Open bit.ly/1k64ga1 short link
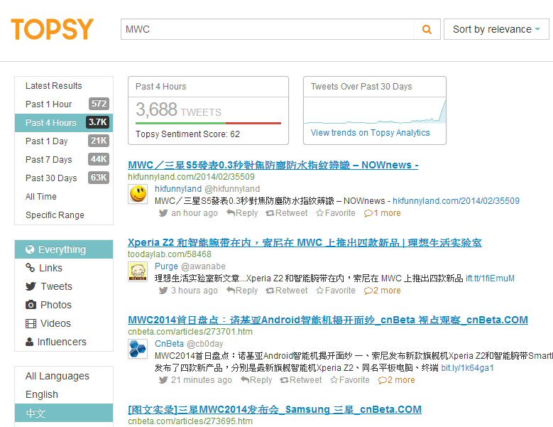Viewport: 553px width, 427px height. click(x=467, y=368)
